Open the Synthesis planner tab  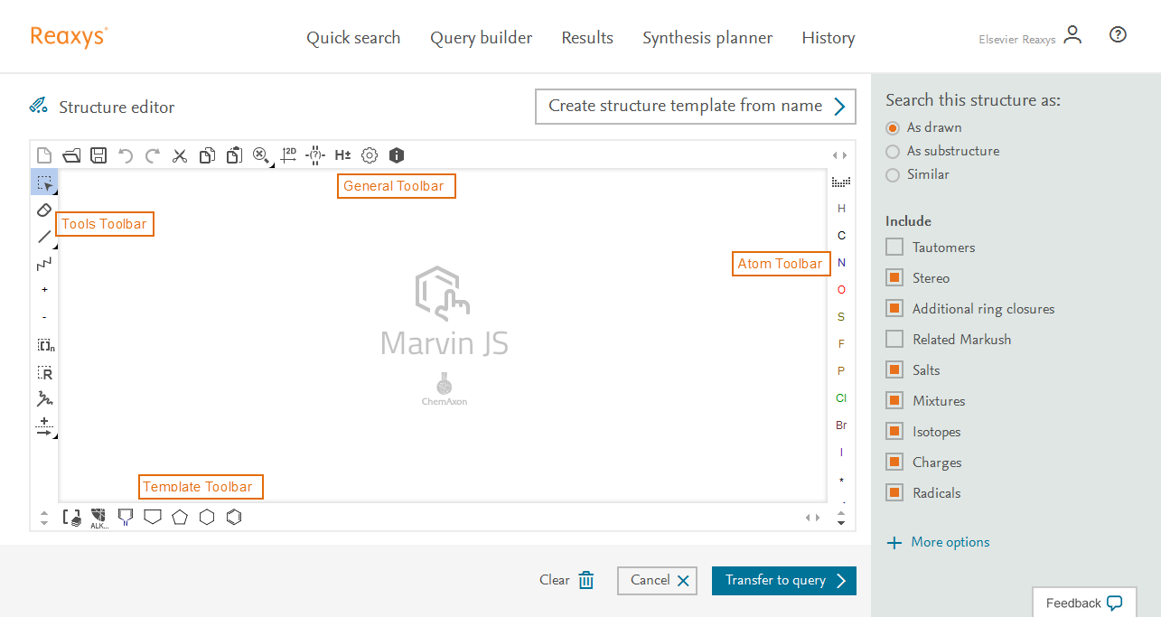click(x=707, y=38)
